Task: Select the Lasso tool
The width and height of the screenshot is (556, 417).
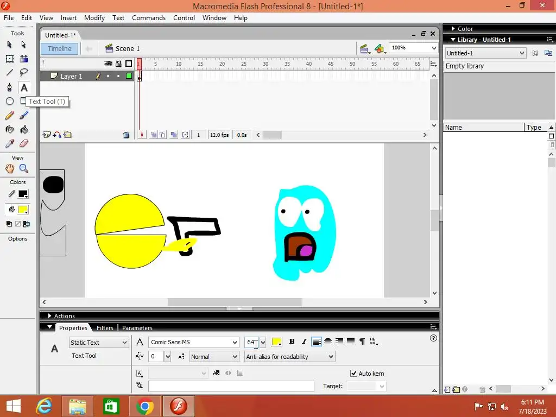Action: pos(24,73)
